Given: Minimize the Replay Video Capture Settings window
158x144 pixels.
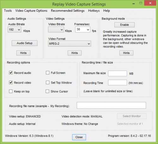Looking at the screenshot, I should click(134, 3).
